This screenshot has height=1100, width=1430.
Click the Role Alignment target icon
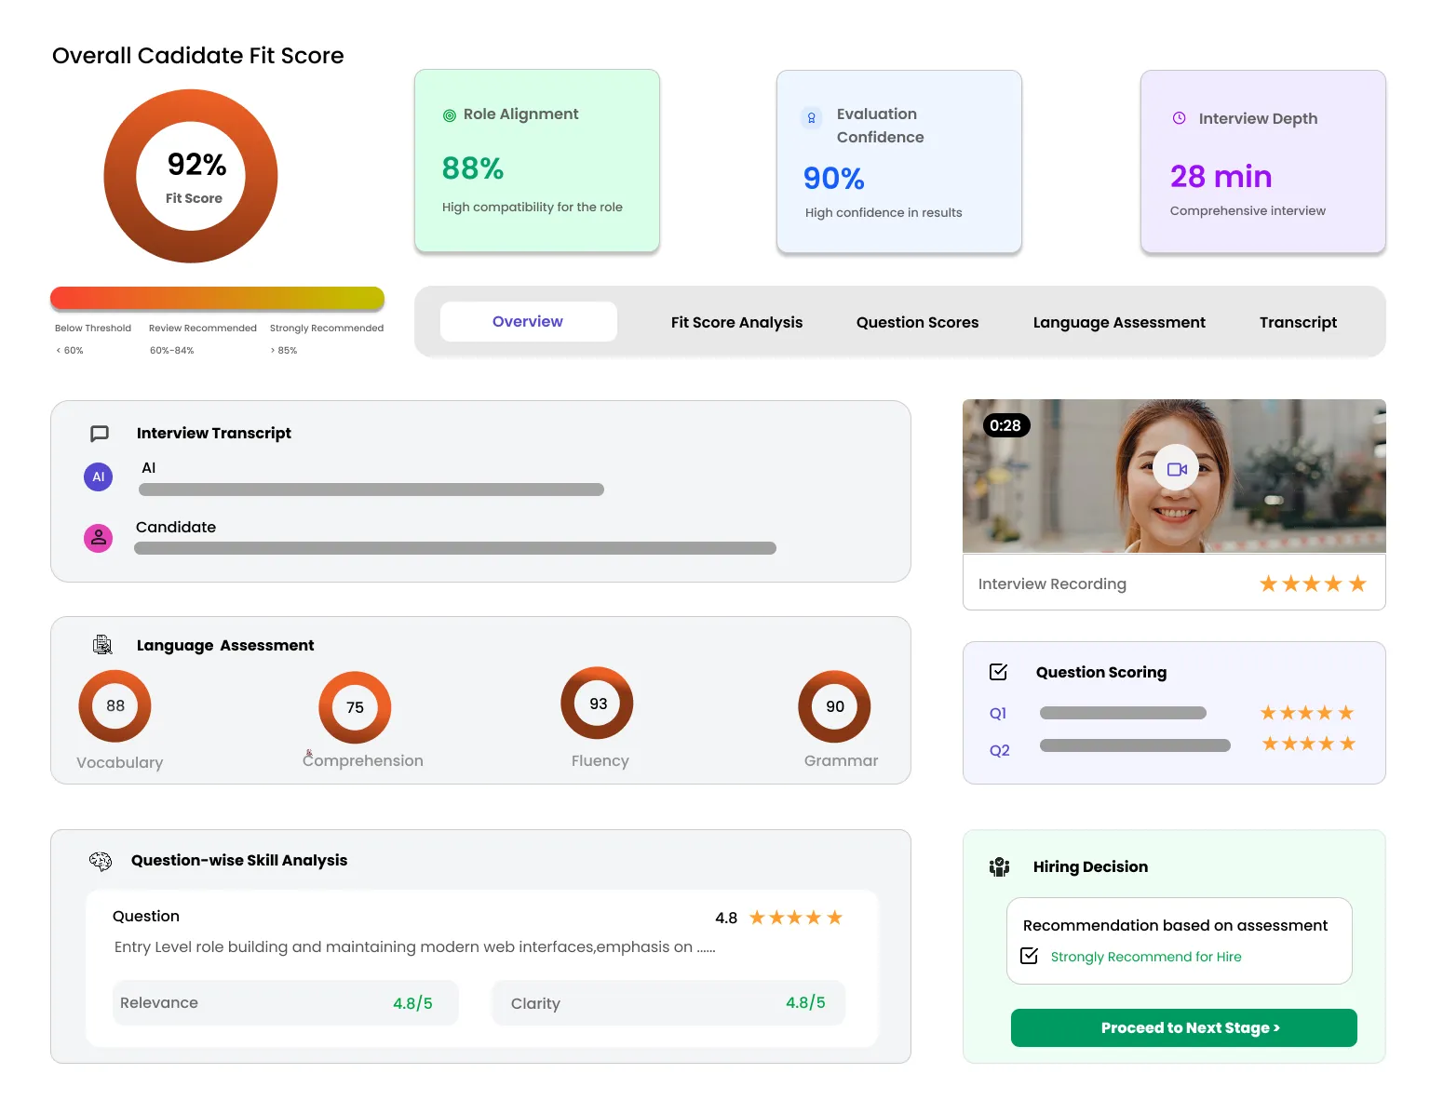tap(449, 114)
